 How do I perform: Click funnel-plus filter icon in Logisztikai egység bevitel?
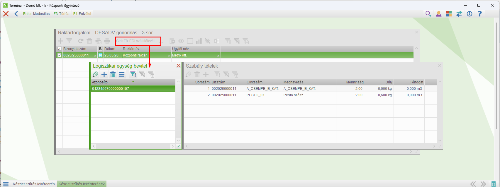pyautogui.click(x=151, y=74)
